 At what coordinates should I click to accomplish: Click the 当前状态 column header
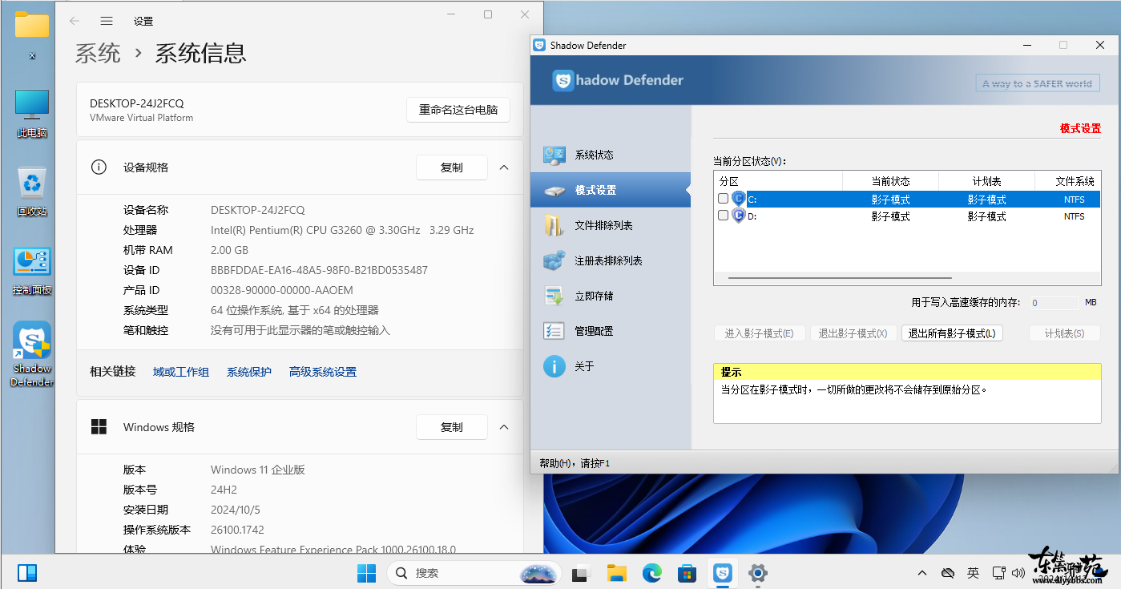[890, 181]
